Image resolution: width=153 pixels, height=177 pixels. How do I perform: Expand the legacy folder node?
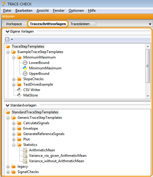click(8, 167)
